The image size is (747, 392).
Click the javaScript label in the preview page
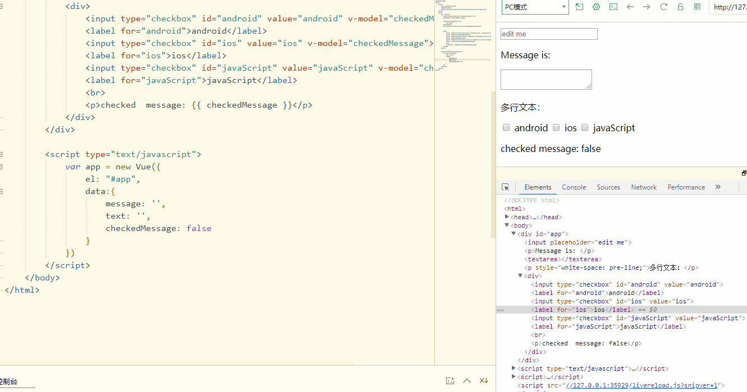[614, 128]
